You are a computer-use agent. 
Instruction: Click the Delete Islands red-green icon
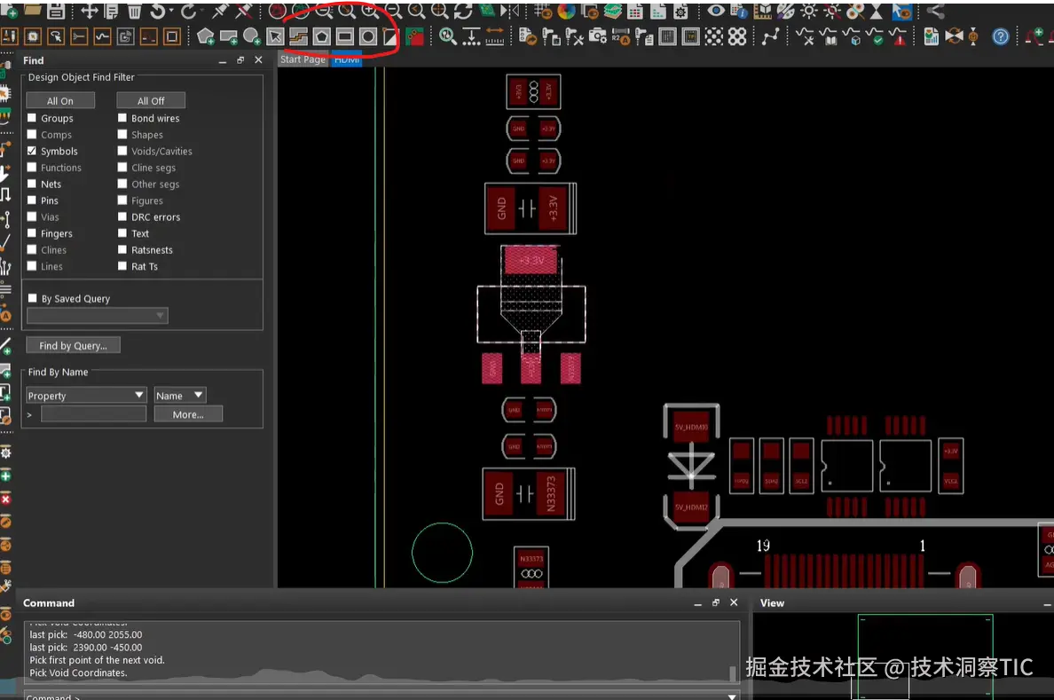pyautogui.click(x=414, y=36)
